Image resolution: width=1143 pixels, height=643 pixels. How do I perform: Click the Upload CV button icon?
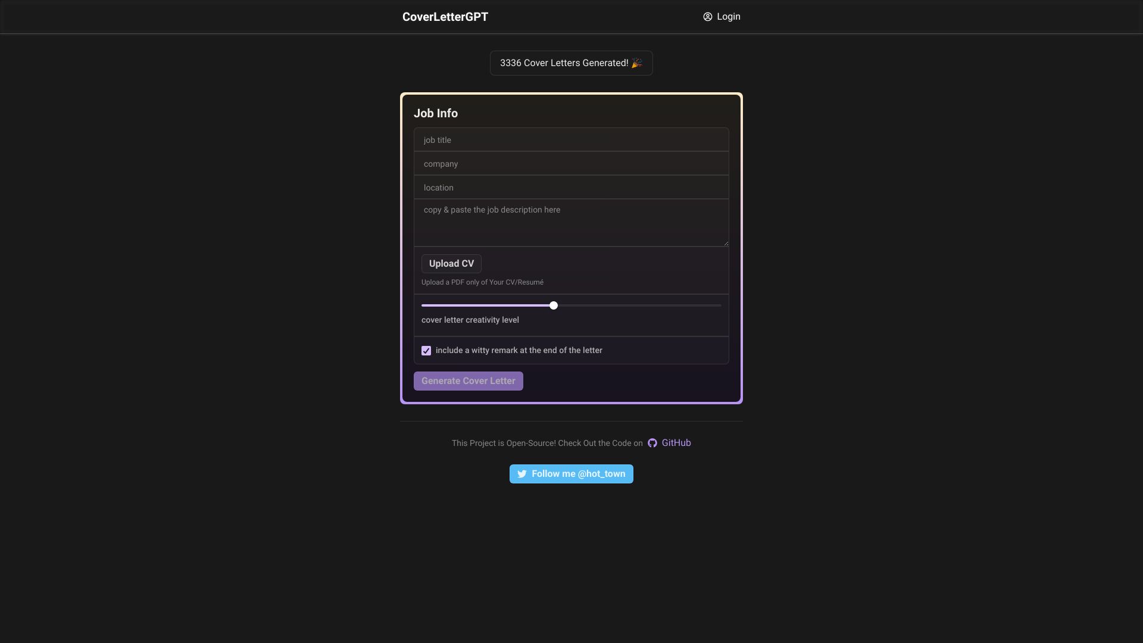coord(451,263)
